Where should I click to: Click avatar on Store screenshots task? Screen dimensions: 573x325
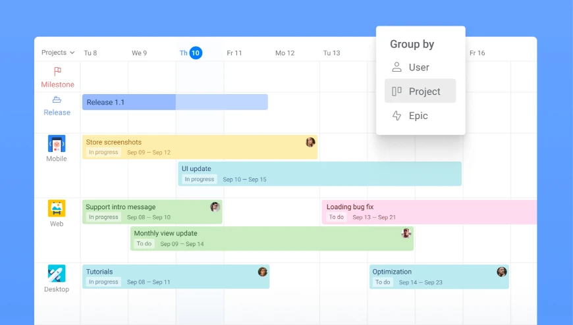(310, 142)
